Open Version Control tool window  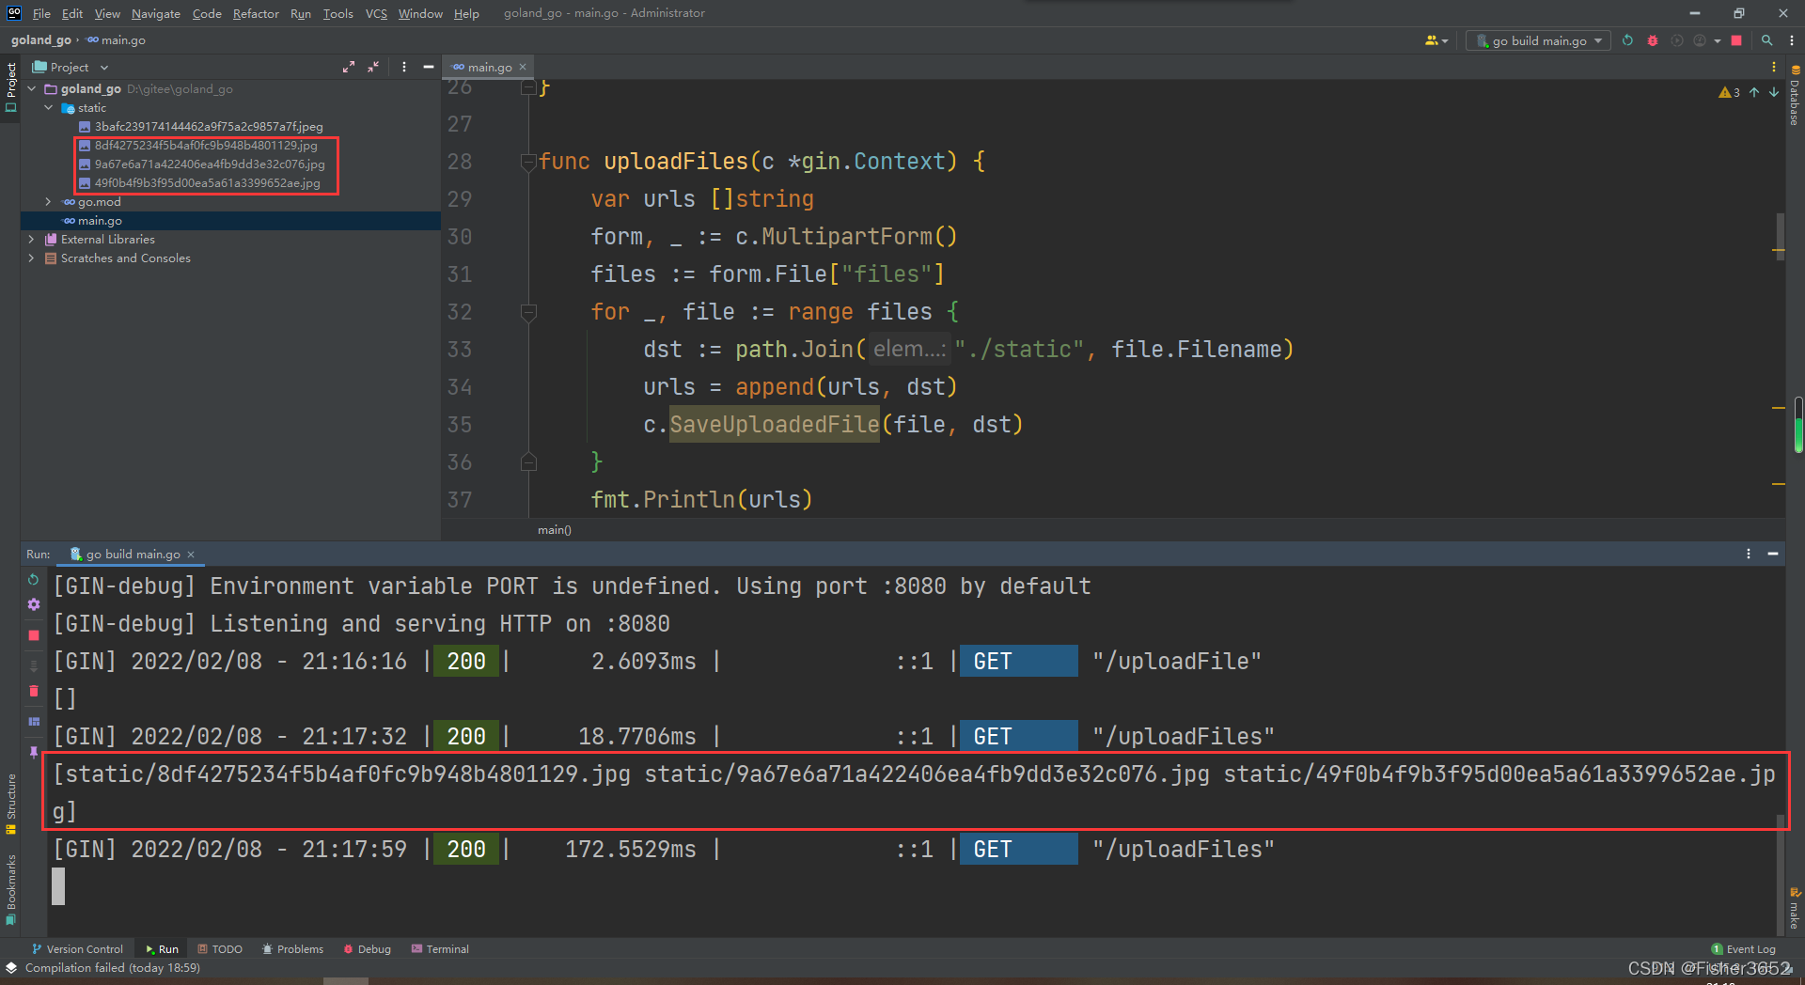(77, 949)
